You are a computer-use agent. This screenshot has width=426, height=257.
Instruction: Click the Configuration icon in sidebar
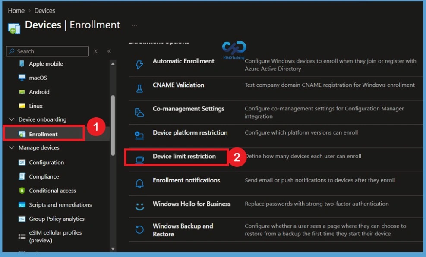(22, 162)
